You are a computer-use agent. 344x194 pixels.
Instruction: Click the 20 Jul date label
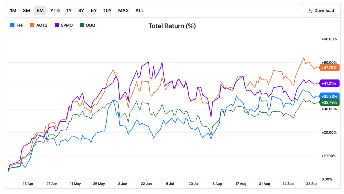pyautogui.click(x=194, y=183)
